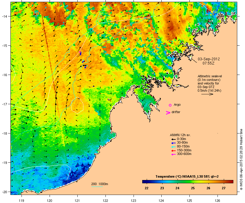245x203 pixels.
Task: Click the latitude axis label -14
Action: [4, 16]
